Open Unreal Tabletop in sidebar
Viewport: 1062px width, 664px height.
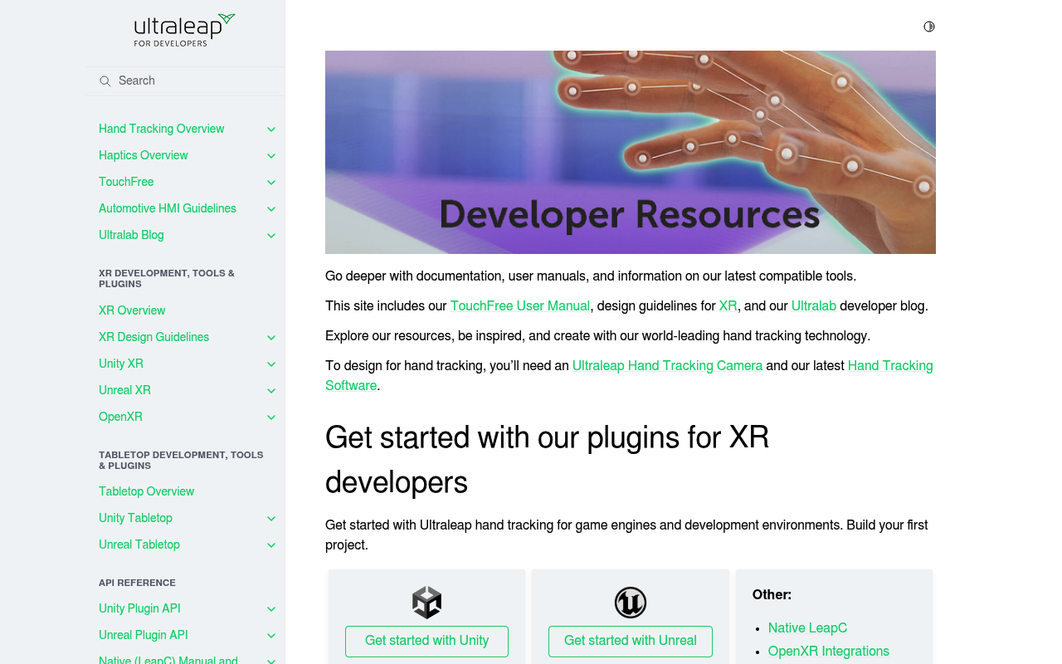(139, 544)
